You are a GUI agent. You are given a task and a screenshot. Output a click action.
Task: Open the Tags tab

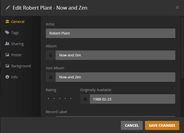pyautogui.click(x=15, y=33)
